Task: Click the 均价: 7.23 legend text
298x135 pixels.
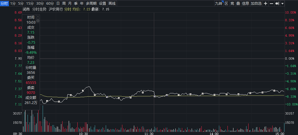Action: click(81, 9)
